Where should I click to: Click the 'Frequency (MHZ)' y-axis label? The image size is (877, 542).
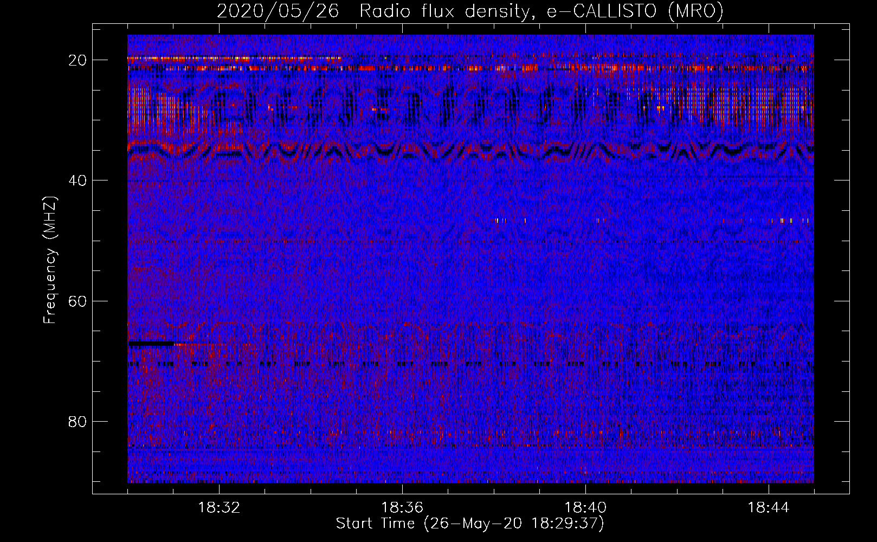pos(50,260)
